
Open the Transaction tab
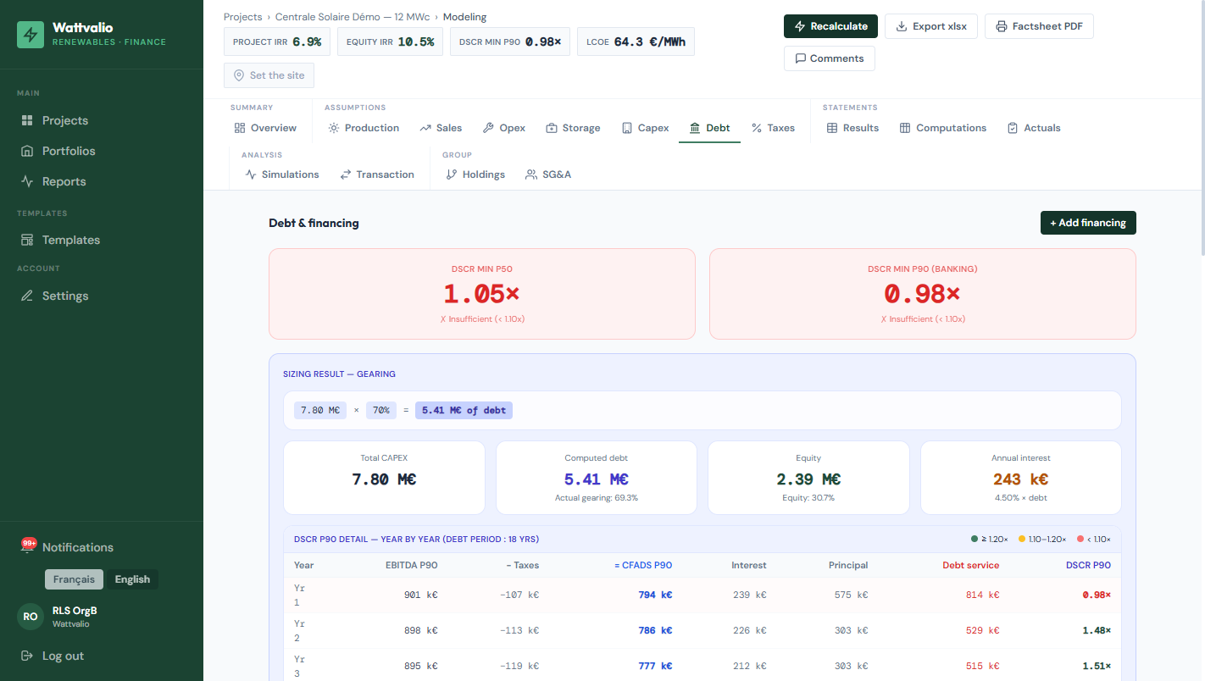[377, 174]
